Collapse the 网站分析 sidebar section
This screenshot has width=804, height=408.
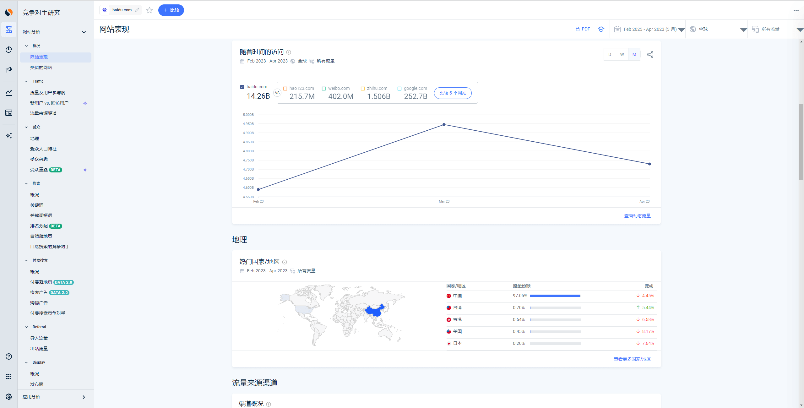(84, 32)
